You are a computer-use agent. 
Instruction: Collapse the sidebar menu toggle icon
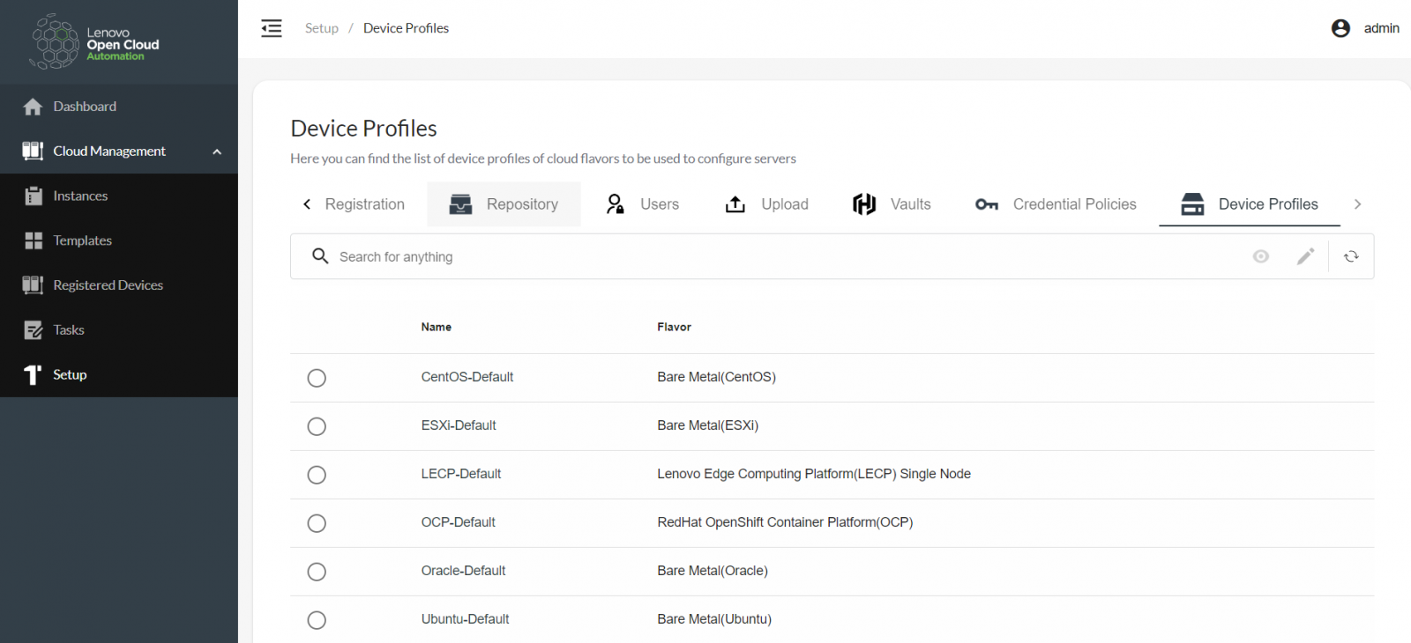tap(272, 28)
